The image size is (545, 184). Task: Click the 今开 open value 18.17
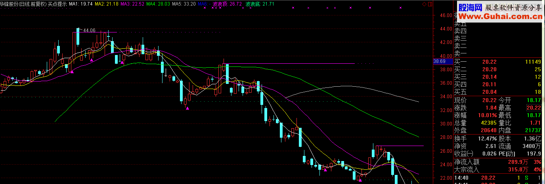[534, 100]
